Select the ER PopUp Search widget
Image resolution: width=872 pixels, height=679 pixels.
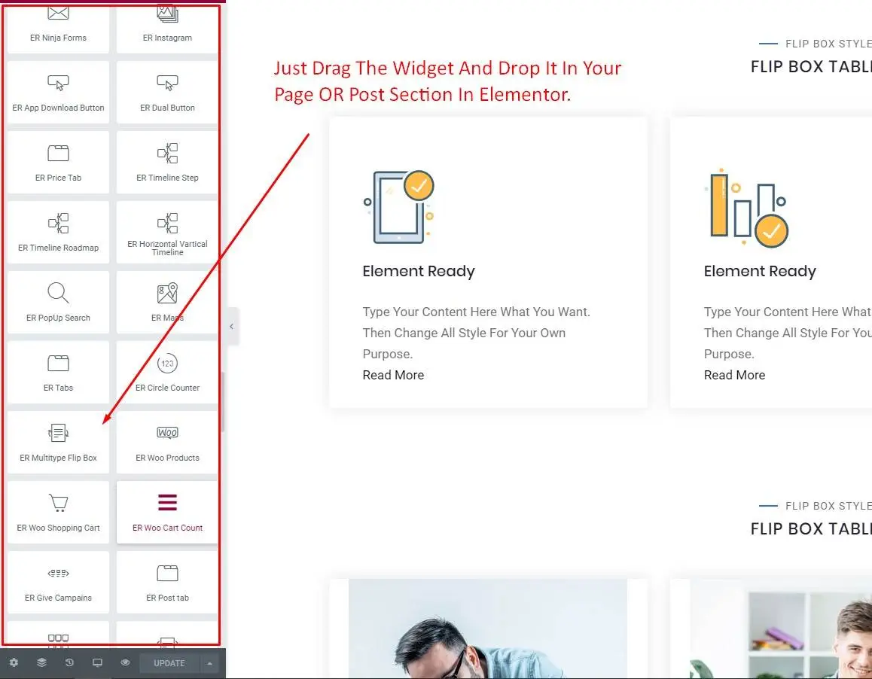click(59, 303)
